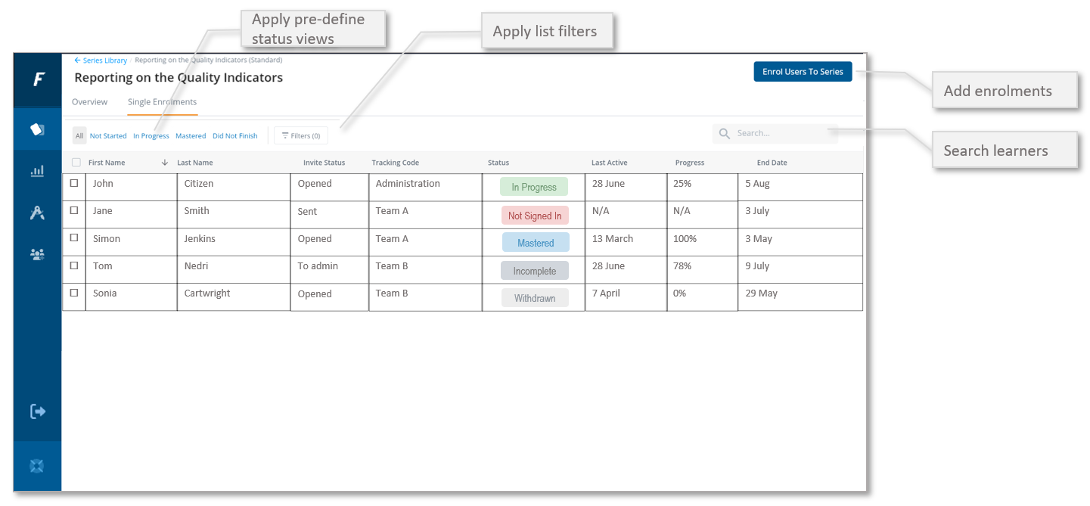Open the users group icon in sidebar
Screen dimensions: 1090x506
[37, 255]
